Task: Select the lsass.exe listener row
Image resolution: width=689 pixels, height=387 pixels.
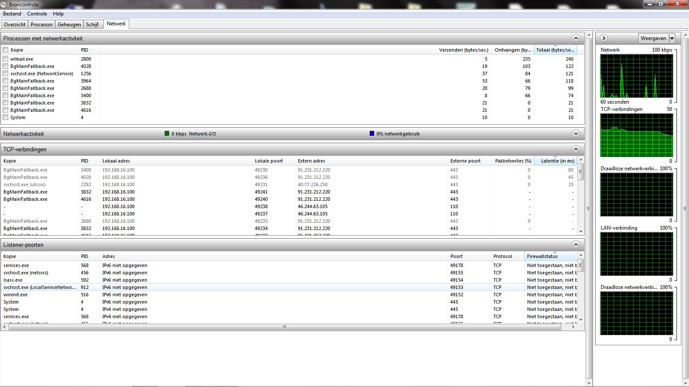Action: (x=289, y=280)
